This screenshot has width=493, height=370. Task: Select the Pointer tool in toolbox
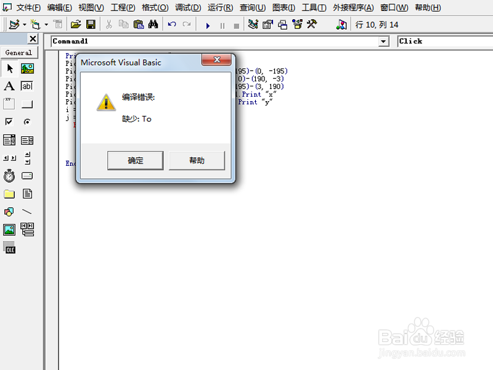(x=10, y=68)
